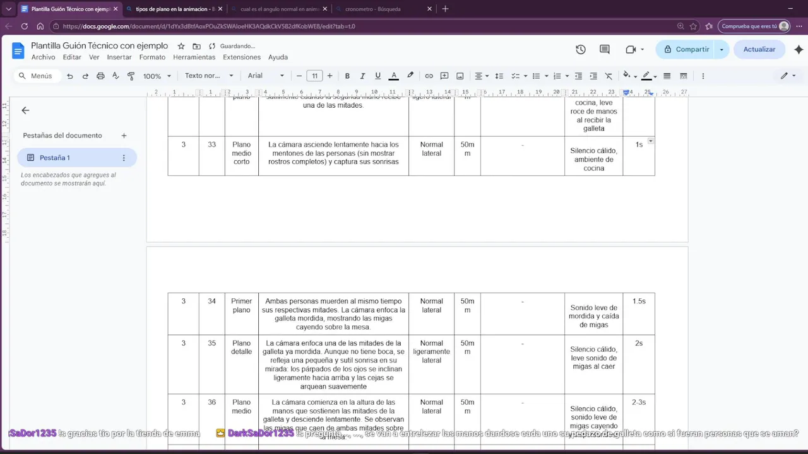Open the zoom 100% dropdown
Image resolution: width=808 pixels, height=454 pixels.
157,76
